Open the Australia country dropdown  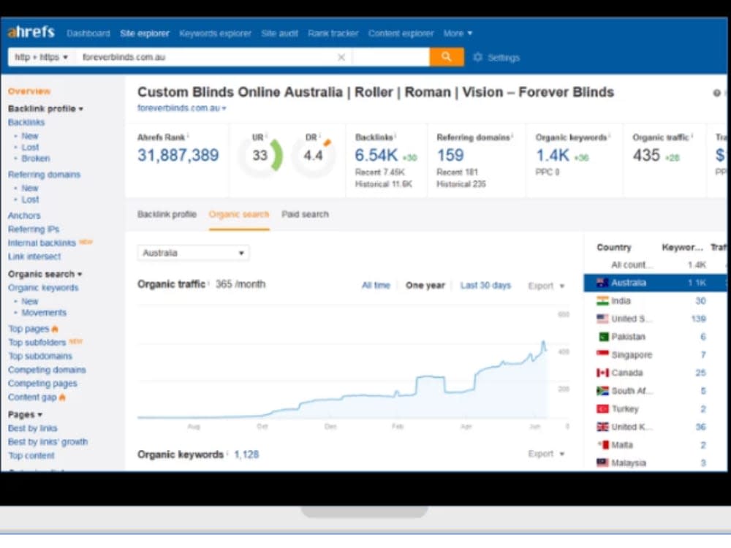pos(193,253)
